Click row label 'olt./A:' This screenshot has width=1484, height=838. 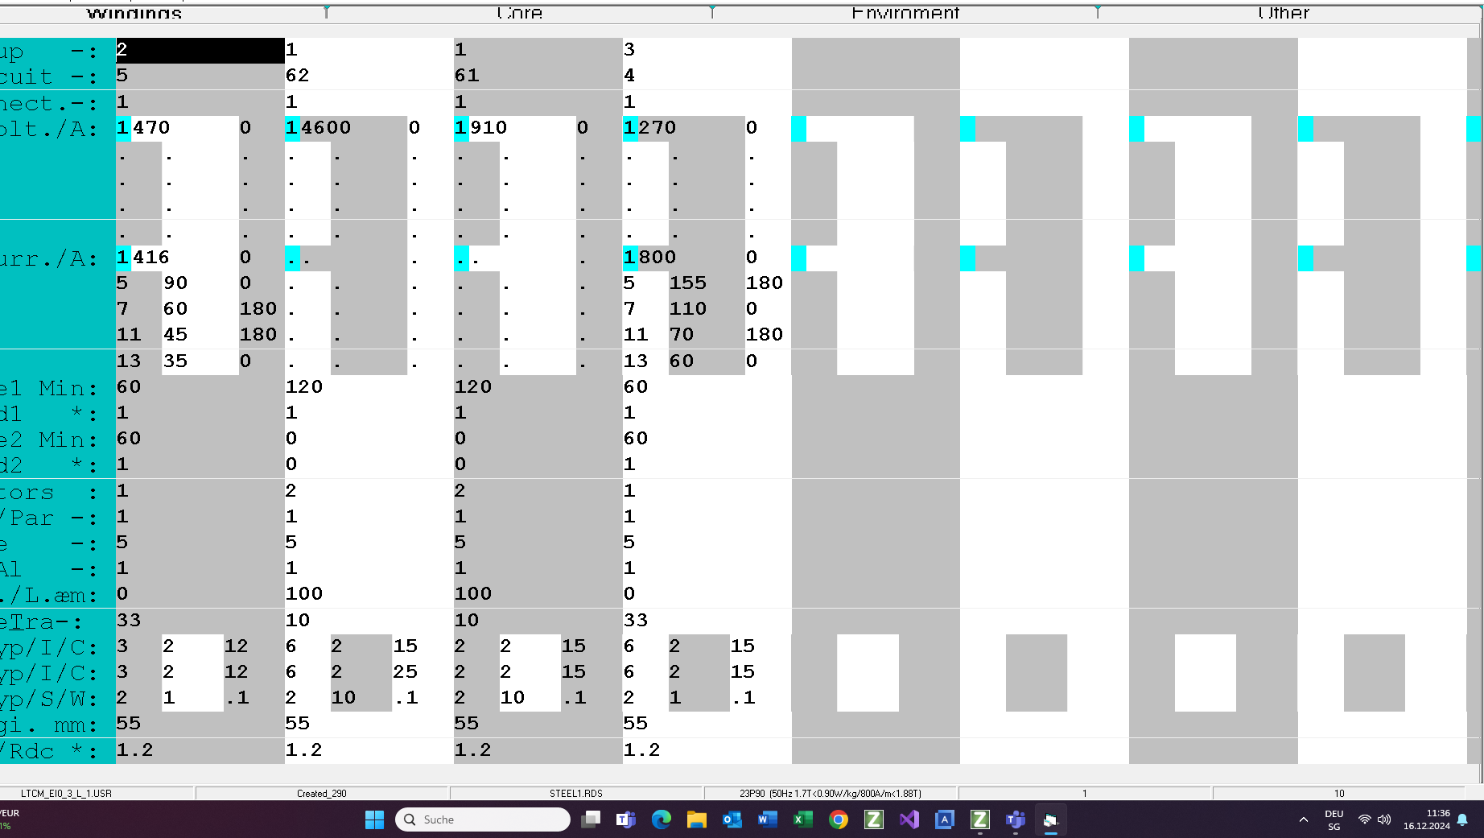(49, 129)
